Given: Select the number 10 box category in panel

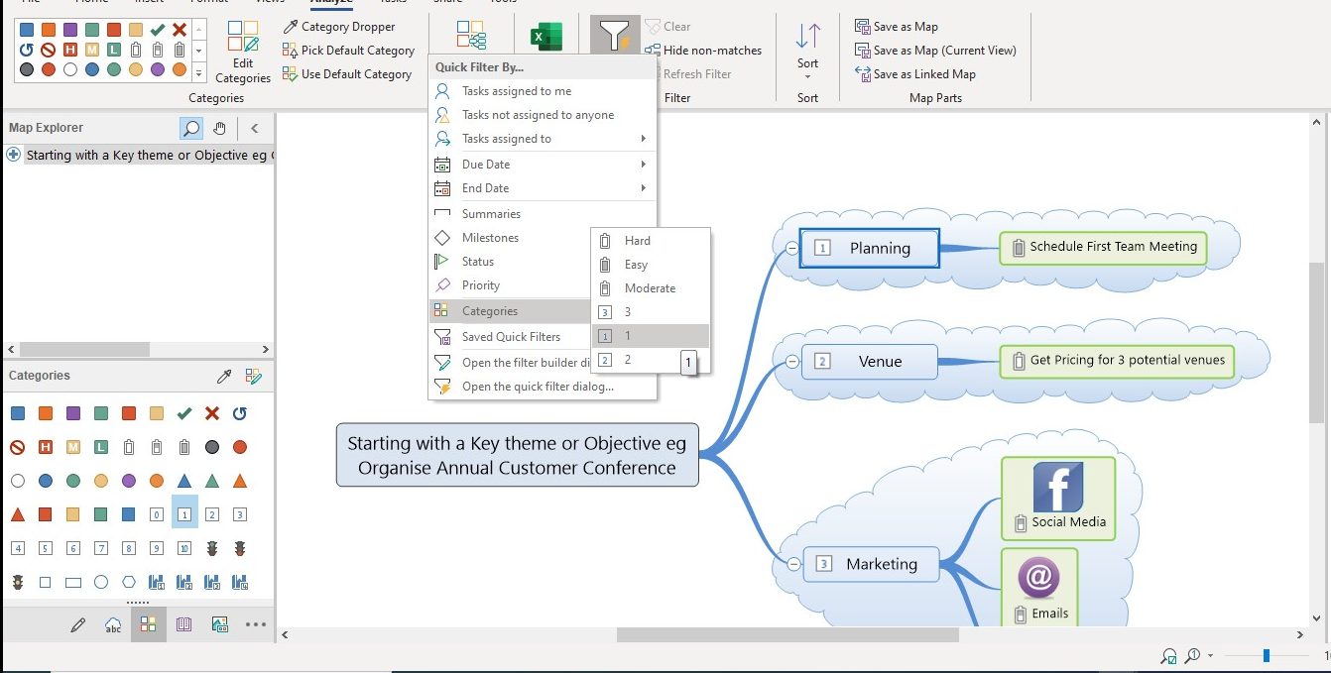Looking at the screenshot, I should tap(183, 548).
